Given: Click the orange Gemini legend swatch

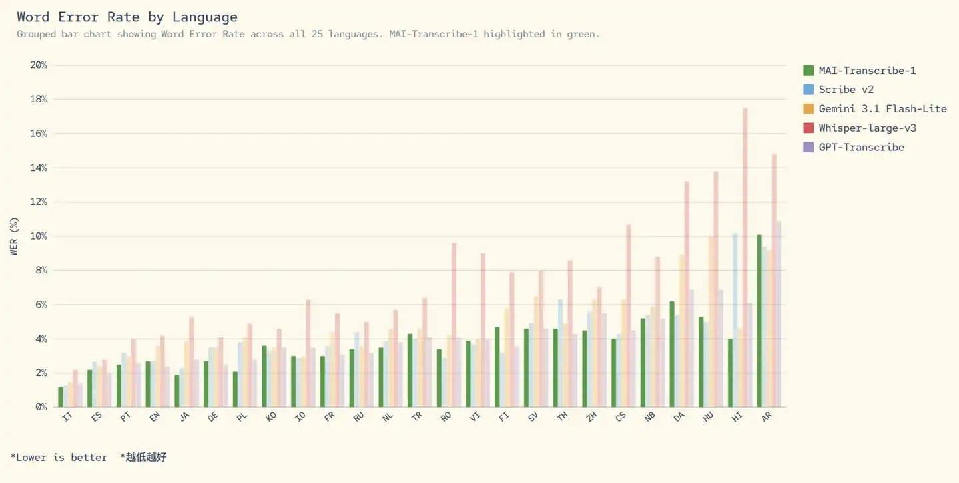Looking at the screenshot, I should click(809, 109).
